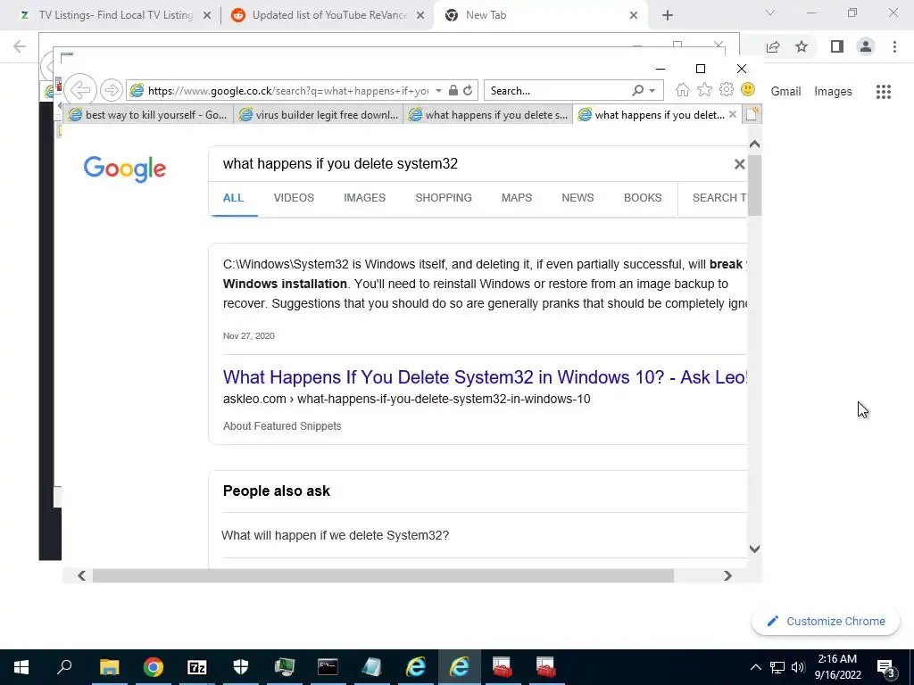Toggle Chrome side panel icon
The height and width of the screenshot is (685, 914).
(837, 46)
